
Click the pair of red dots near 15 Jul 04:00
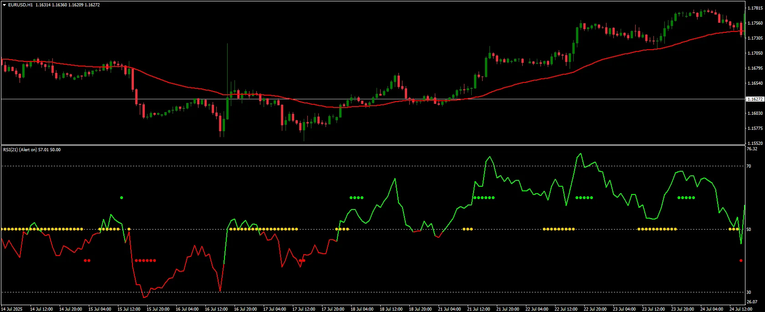pyautogui.click(x=87, y=261)
